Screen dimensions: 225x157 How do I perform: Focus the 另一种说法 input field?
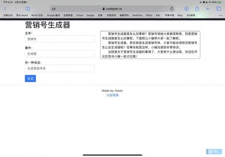point(60,68)
